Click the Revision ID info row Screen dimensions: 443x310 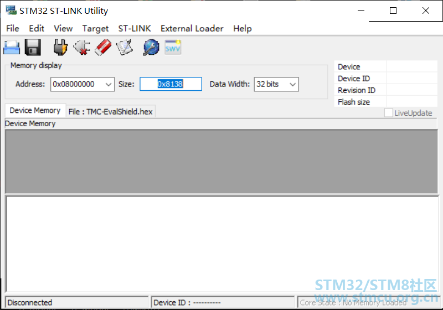click(386, 90)
